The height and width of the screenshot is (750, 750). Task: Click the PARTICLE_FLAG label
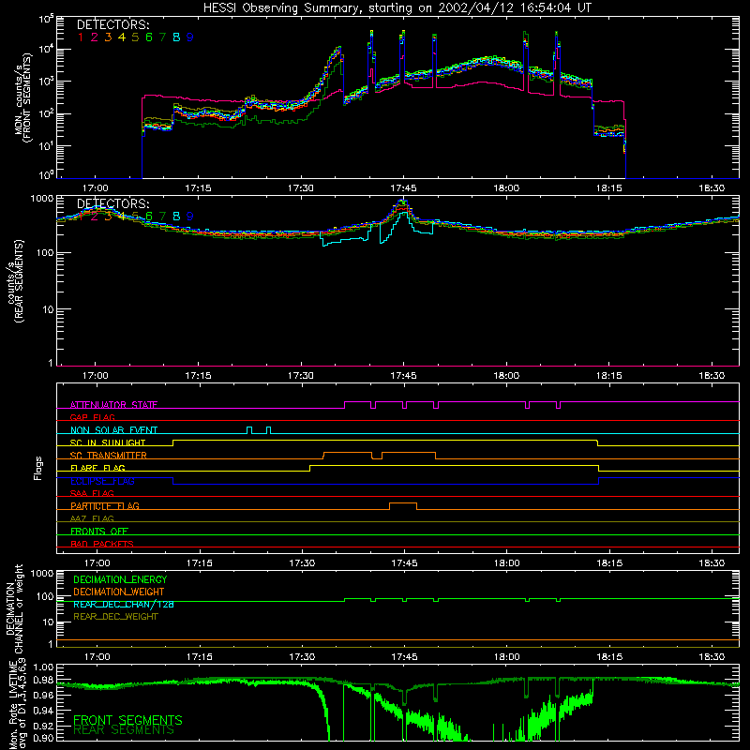pos(105,506)
